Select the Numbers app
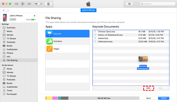The width and height of the screenshot is (177, 102). tap(67, 41)
